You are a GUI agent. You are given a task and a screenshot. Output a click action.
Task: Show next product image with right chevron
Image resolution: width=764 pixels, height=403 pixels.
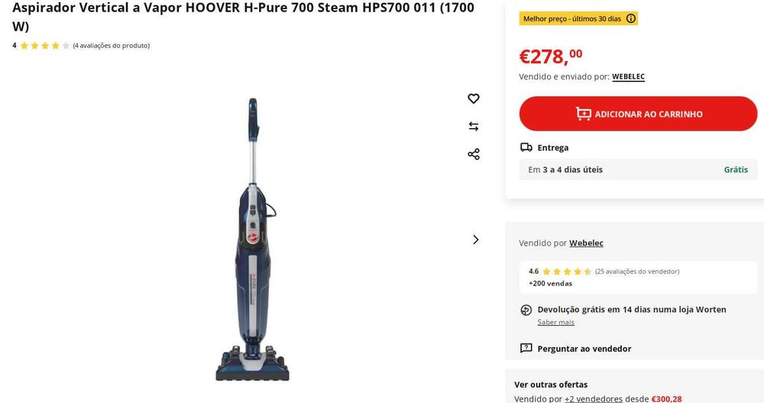[x=475, y=240]
